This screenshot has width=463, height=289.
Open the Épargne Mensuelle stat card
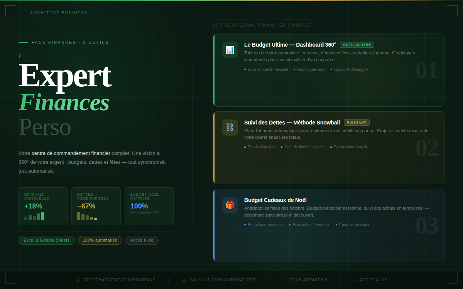(x=43, y=206)
